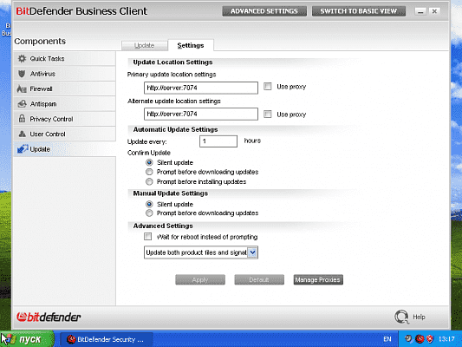The height and width of the screenshot is (347, 462).
Task: Click red BitDefender tray icon
Action: point(420,339)
